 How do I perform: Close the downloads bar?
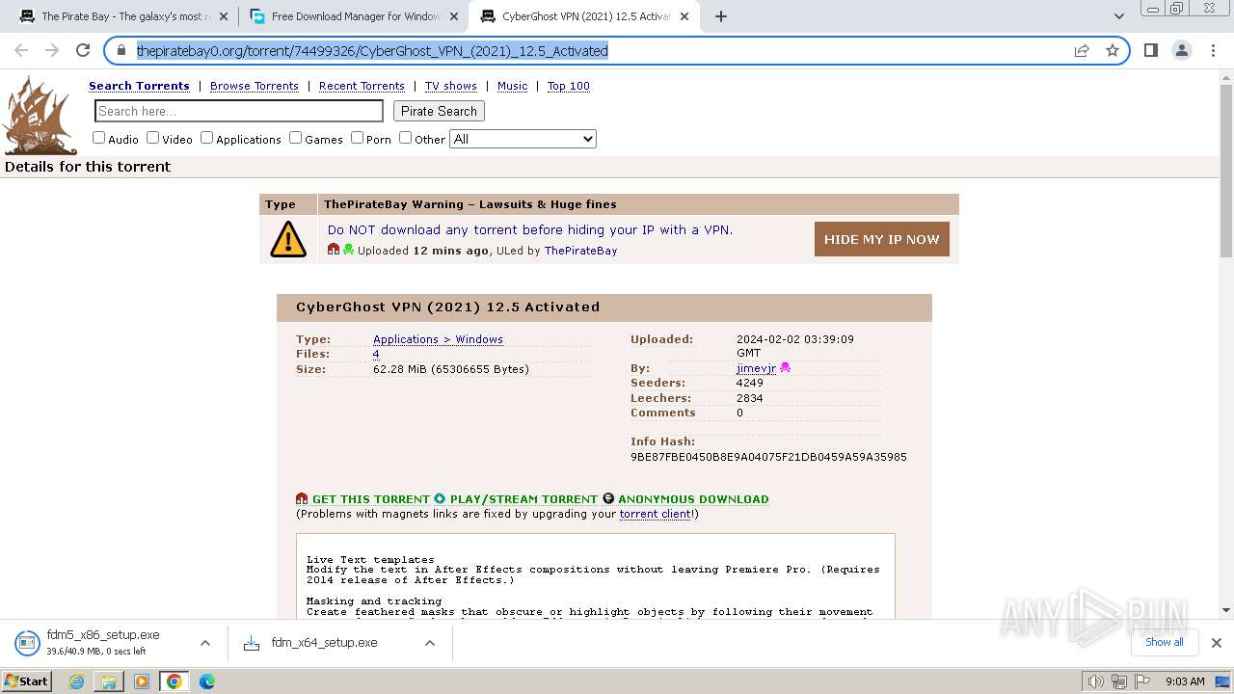(x=1217, y=643)
